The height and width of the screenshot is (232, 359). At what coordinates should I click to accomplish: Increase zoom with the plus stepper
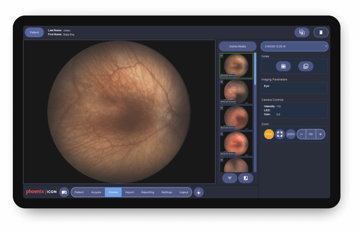(x=320, y=134)
